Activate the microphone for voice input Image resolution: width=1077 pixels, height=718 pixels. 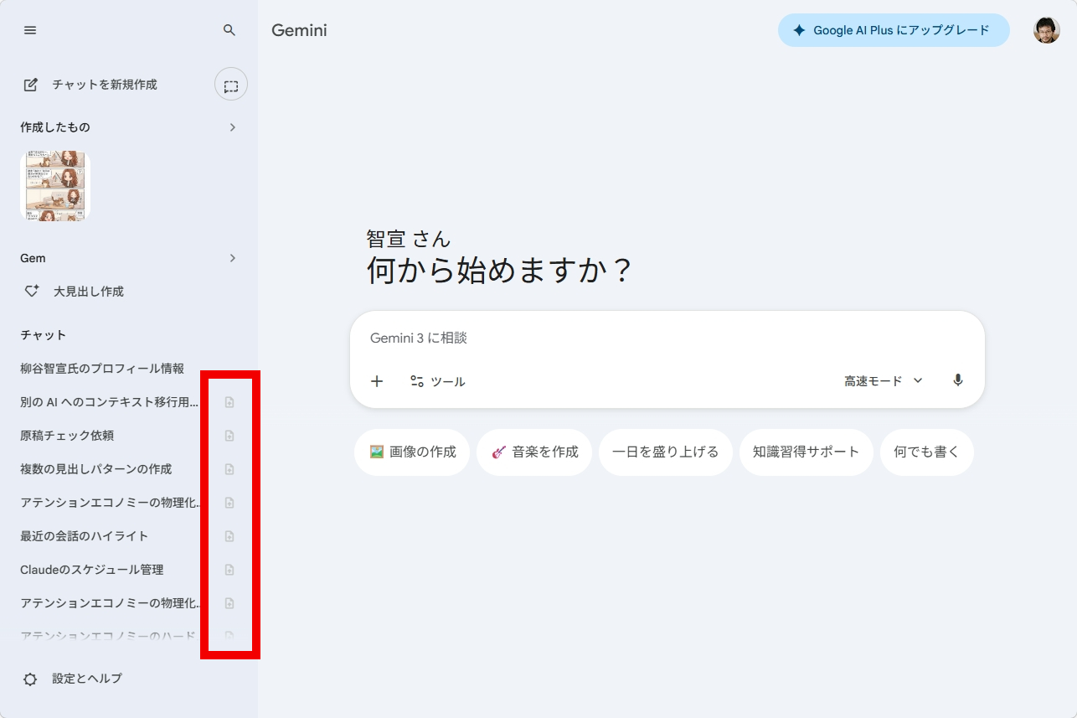(x=958, y=380)
